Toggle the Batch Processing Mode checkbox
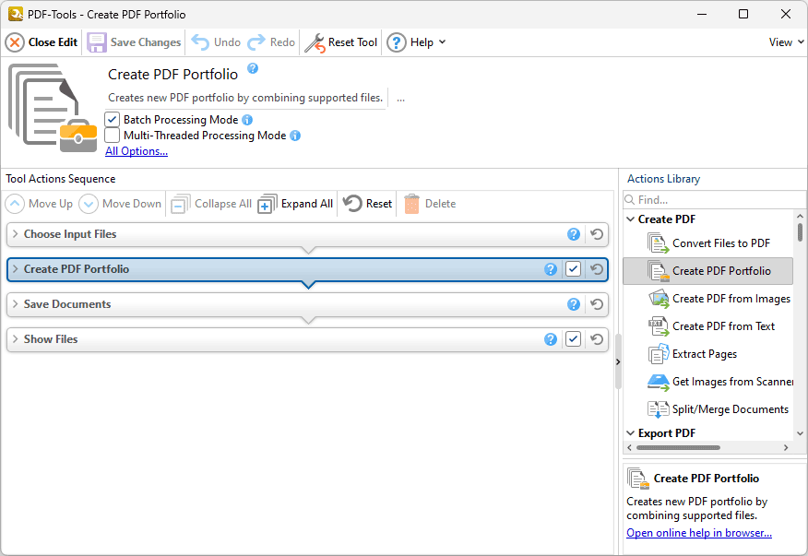This screenshot has width=808, height=556. pyautogui.click(x=113, y=120)
